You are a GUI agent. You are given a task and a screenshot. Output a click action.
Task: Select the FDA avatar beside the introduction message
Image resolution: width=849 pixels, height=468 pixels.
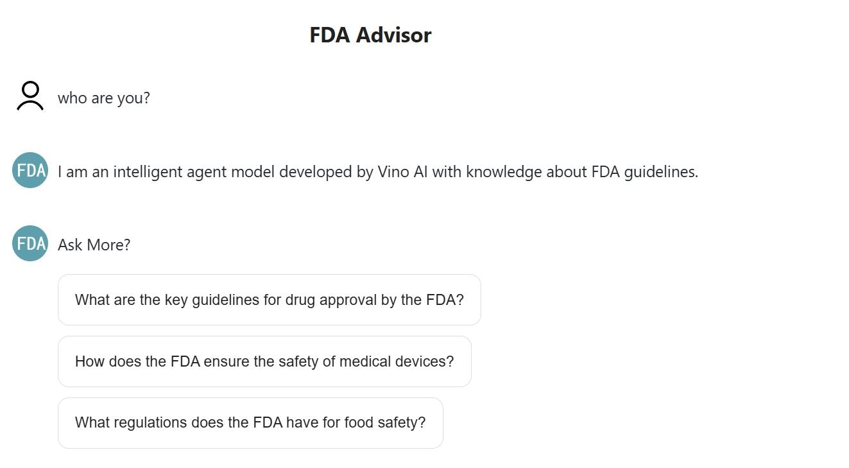(x=30, y=170)
